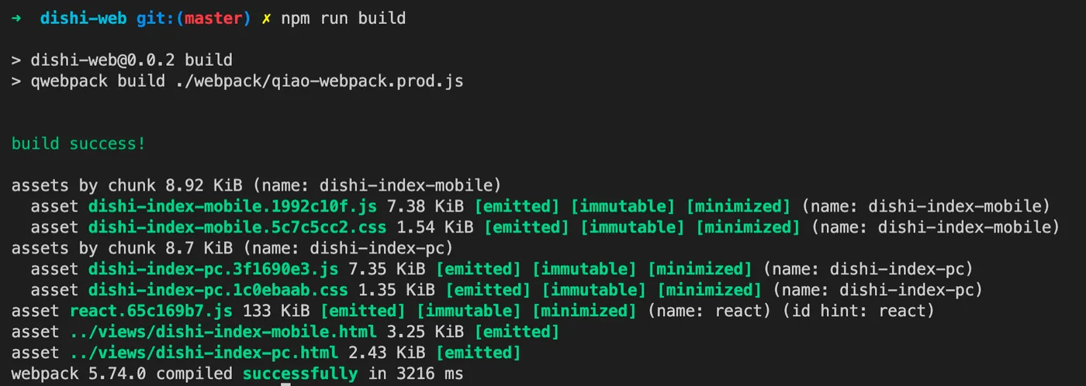Click the [emitted] tag on dishi-index-mobile.html line

(517, 332)
